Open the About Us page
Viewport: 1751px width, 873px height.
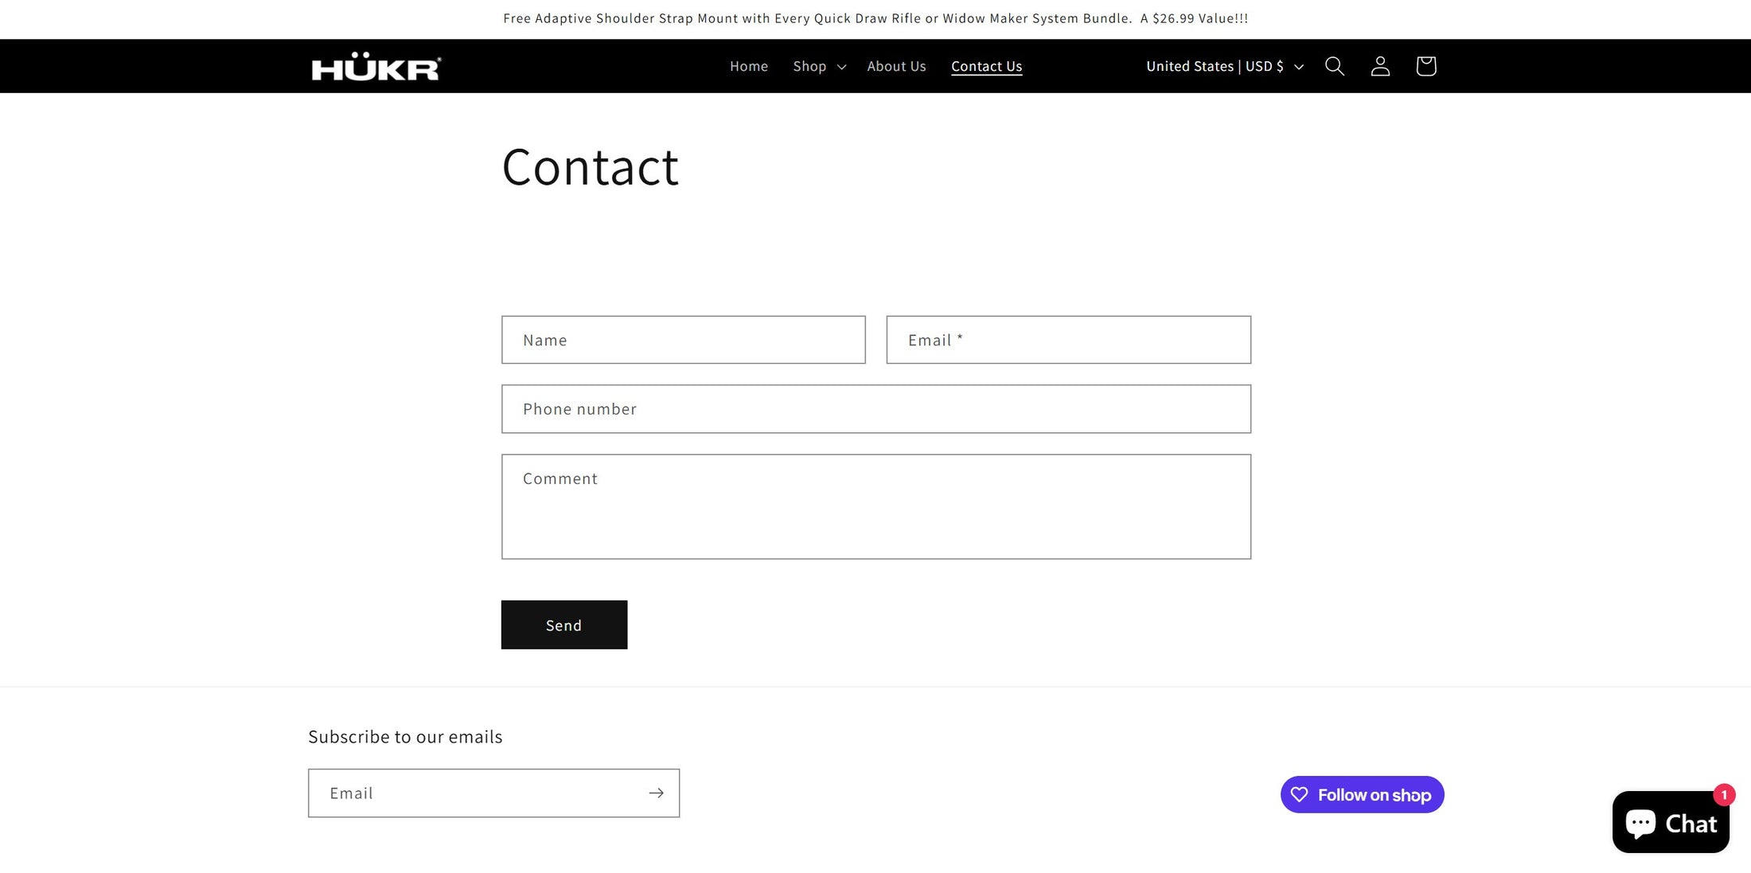pos(896,66)
